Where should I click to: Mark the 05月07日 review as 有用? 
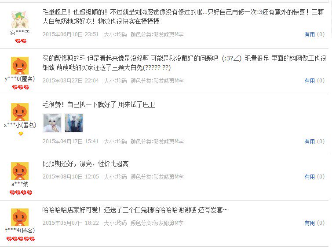pos(310,223)
